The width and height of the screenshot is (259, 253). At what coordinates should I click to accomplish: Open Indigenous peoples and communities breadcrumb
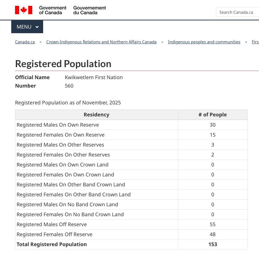click(204, 42)
